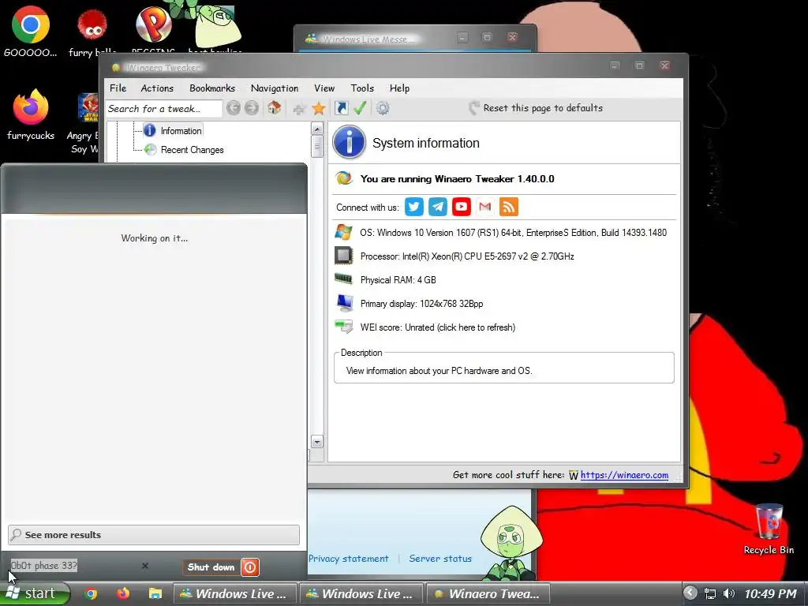Image resolution: width=808 pixels, height=606 pixels.
Task: Click the Physical RAM 4 GB line
Action: pyautogui.click(x=398, y=280)
